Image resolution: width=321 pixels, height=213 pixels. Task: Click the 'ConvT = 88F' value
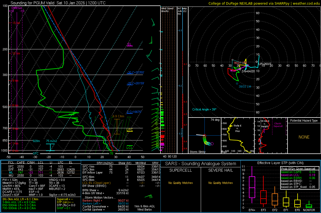coord(37,186)
